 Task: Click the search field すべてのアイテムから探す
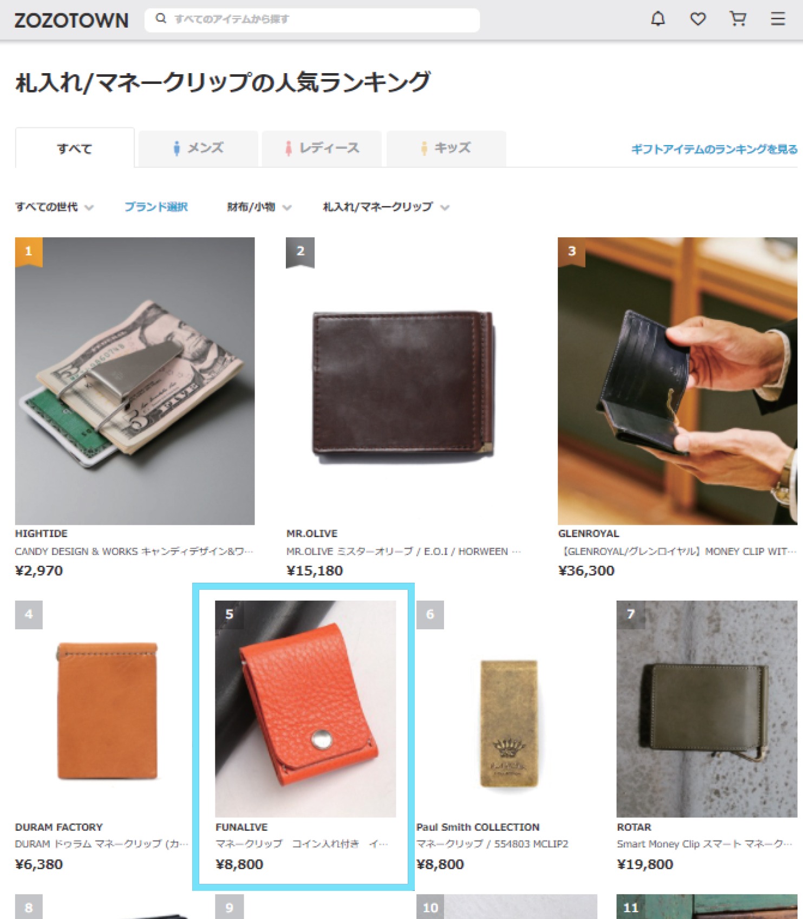pos(312,19)
